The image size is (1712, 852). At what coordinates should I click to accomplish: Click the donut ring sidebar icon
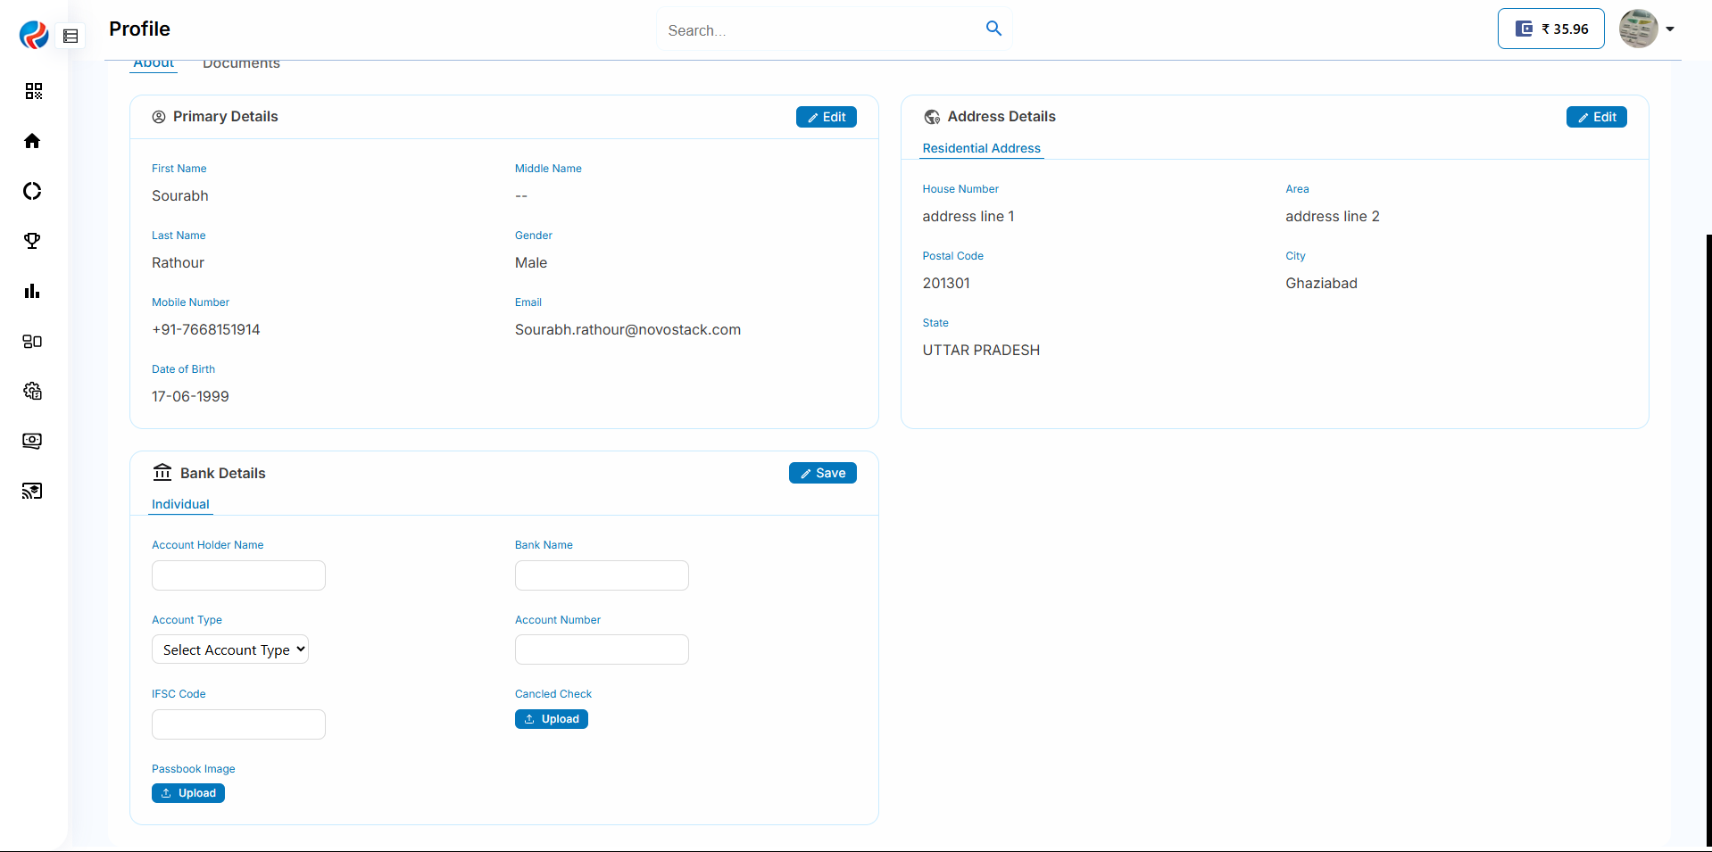click(x=33, y=191)
